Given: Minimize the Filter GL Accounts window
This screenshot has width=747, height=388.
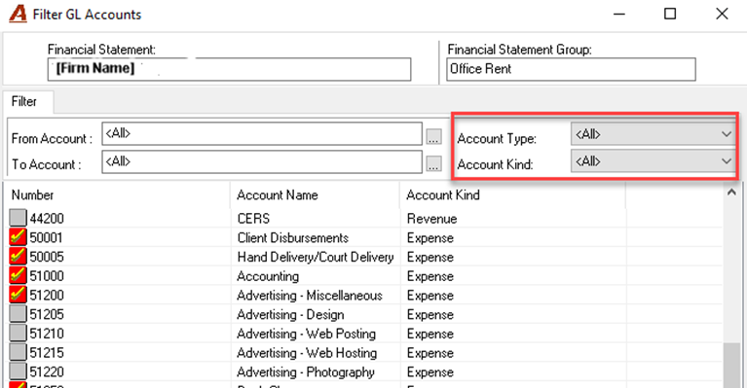Looking at the screenshot, I should click(618, 14).
